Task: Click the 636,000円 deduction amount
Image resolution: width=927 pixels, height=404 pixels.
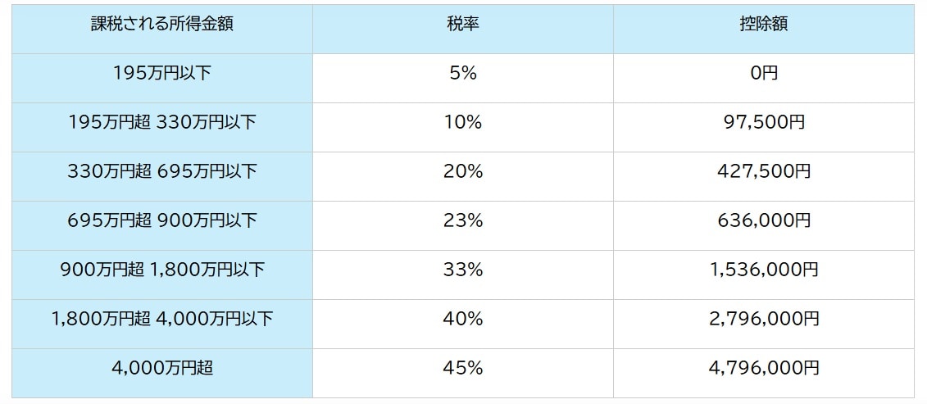Action: [x=763, y=220]
